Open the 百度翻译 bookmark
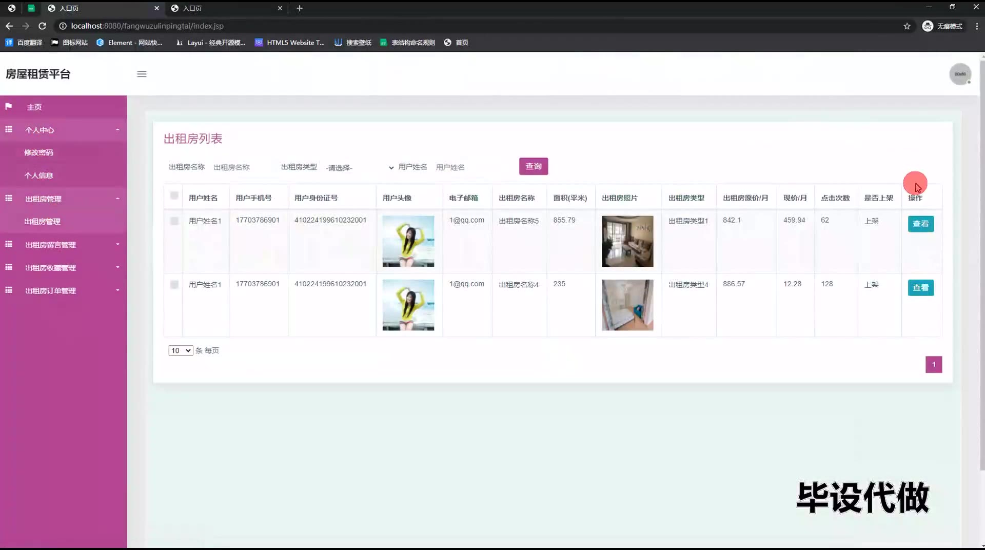This screenshot has width=985, height=550. click(24, 43)
